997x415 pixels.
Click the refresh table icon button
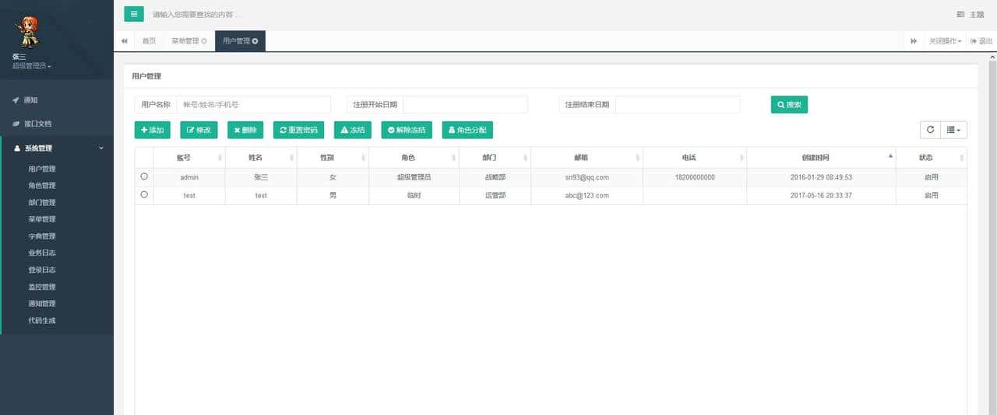tap(930, 130)
